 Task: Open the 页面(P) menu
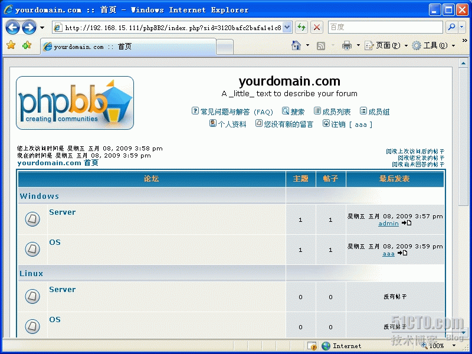386,45
